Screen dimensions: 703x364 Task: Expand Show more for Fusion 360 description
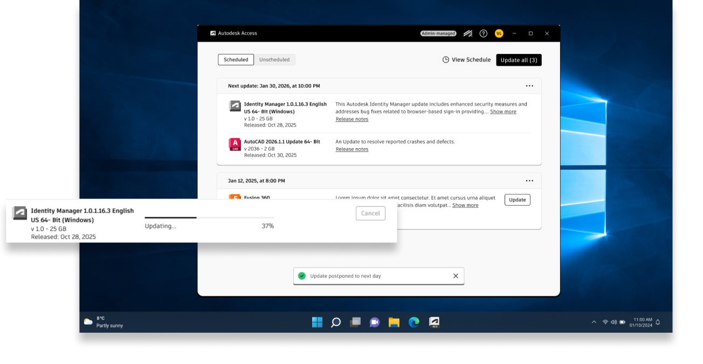click(x=465, y=205)
